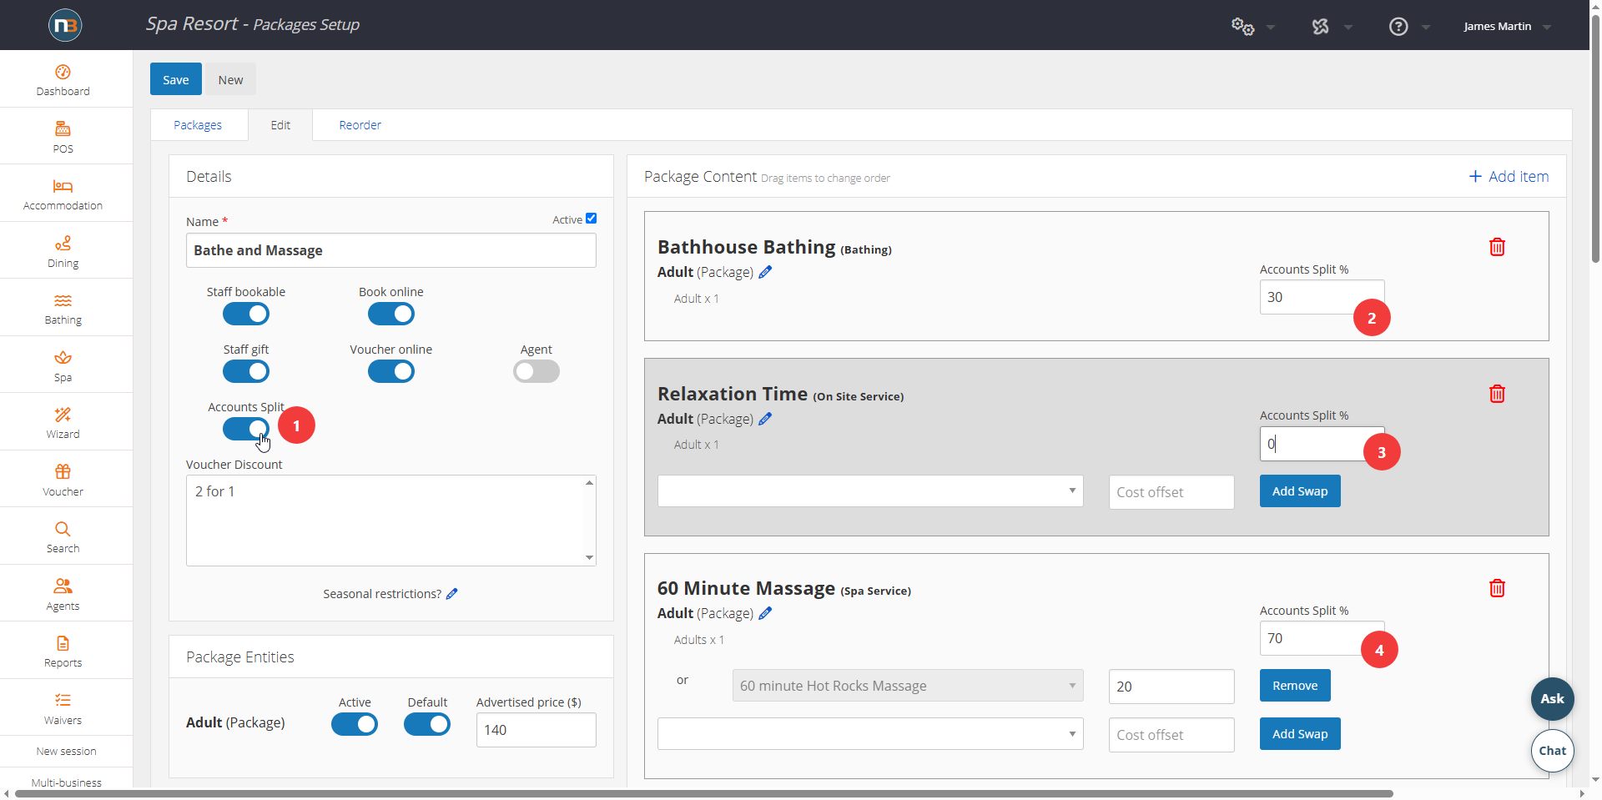The width and height of the screenshot is (1602, 800).
Task: Edit the Relaxation Time Adult package with its pencil icon
Action: 765,419
